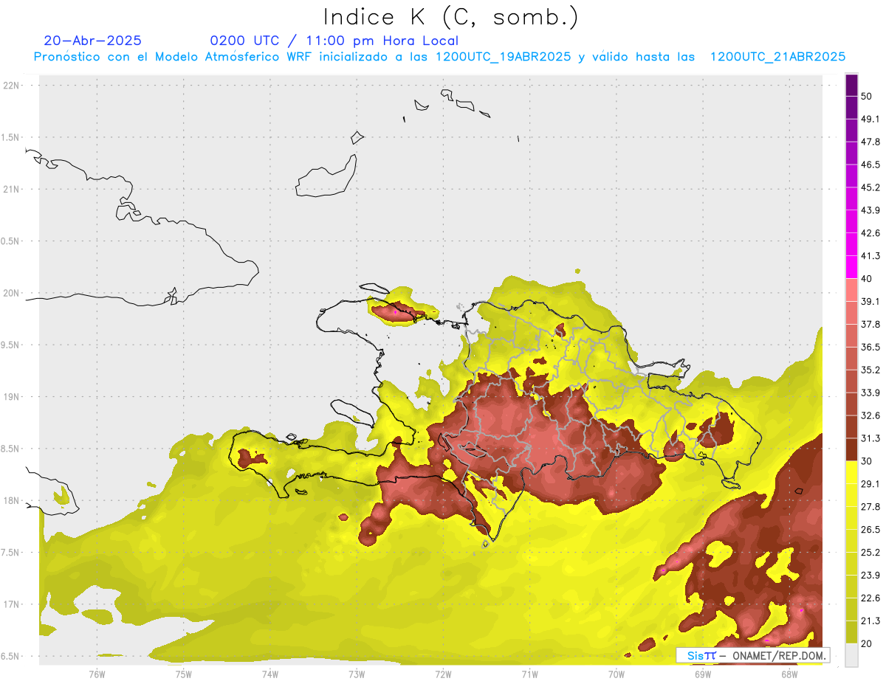Click the colorbar value '50'

tap(867, 97)
